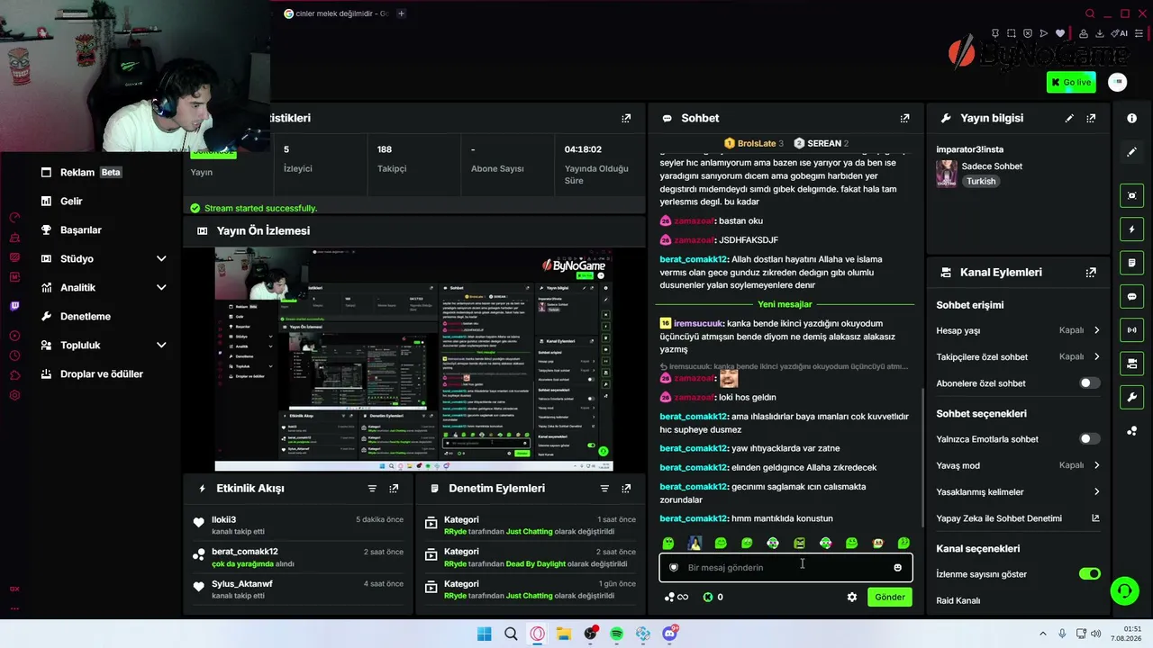
Task: Click the first green emote in the emote row
Action: (668, 543)
